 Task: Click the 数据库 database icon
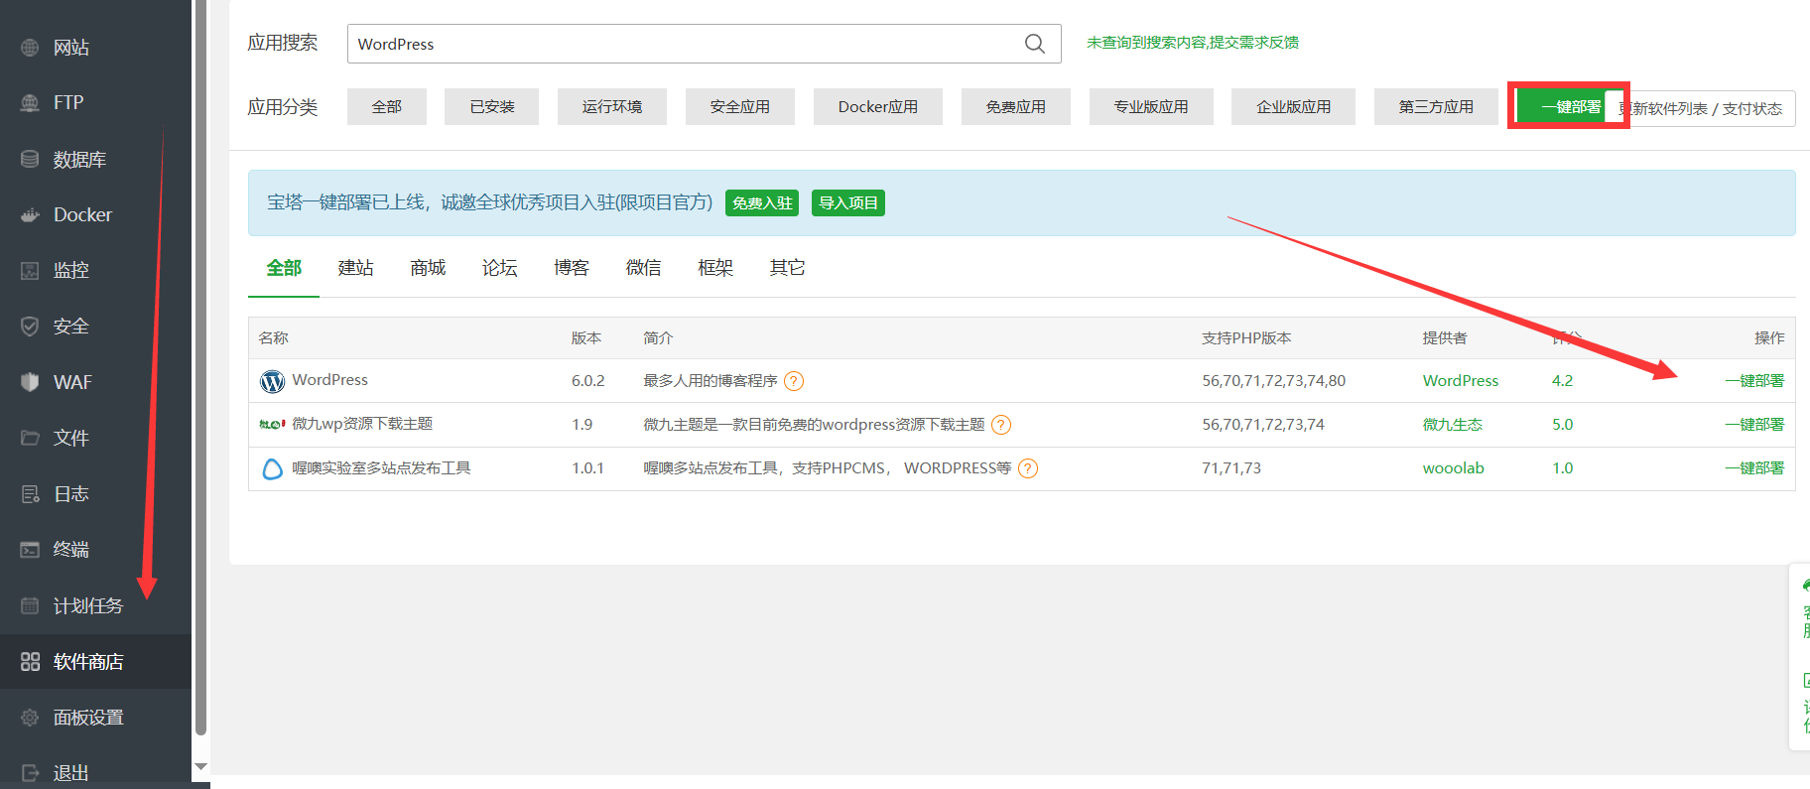tap(30, 159)
